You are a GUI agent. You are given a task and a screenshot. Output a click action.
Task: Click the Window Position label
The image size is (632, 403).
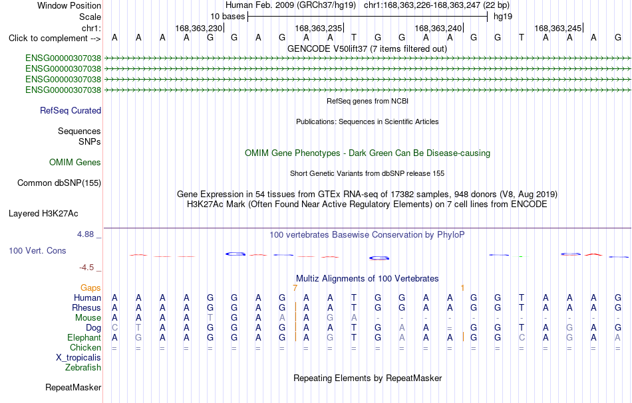(69, 5)
